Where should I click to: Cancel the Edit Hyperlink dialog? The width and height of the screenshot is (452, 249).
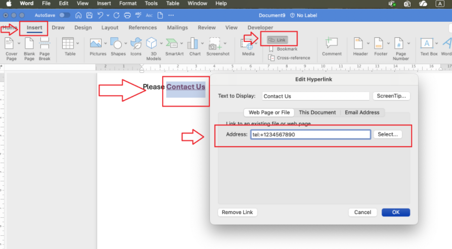363,213
